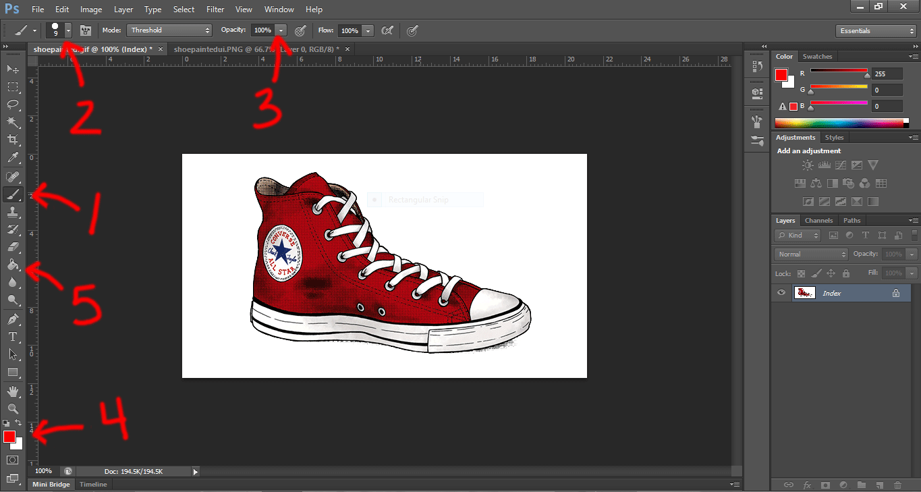Image resolution: width=921 pixels, height=492 pixels.
Task: Toggle pressure for opacity button
Action: (x=301, y=30)
